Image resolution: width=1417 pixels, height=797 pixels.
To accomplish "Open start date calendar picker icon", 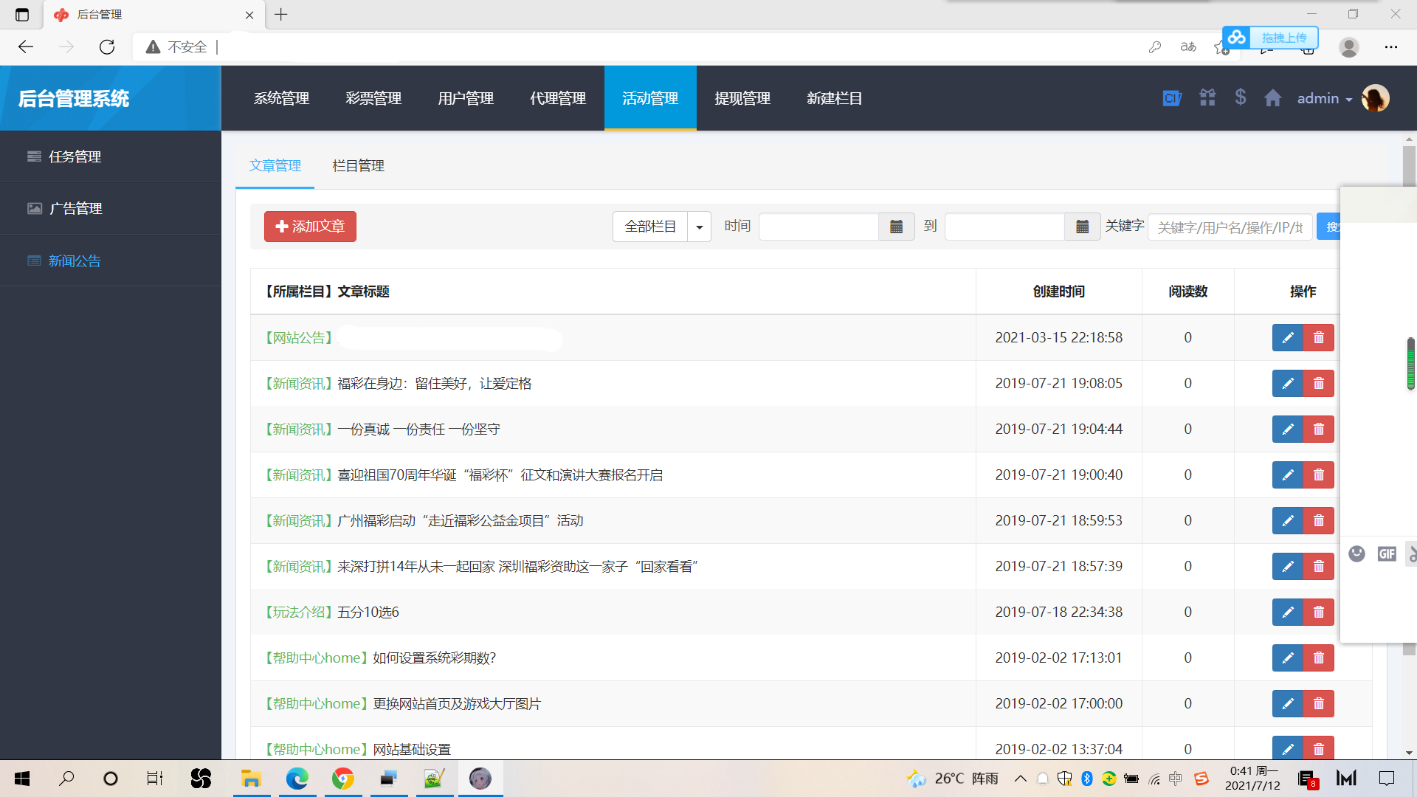I will (x=896, y=227).
